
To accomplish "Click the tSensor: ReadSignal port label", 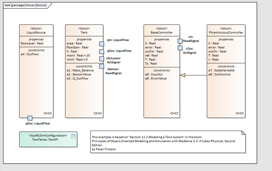I will click(114, 71).
